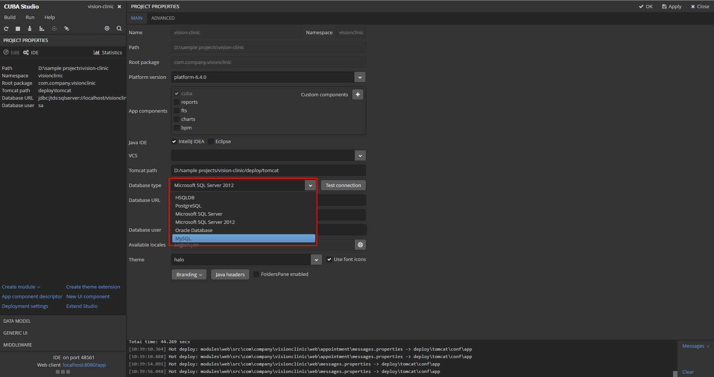Click the update database icon
Screen dimensions: 714x377
67,29
